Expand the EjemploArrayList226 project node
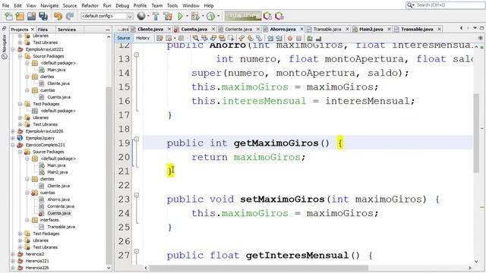The image size is (486, 273). point(13,131)
